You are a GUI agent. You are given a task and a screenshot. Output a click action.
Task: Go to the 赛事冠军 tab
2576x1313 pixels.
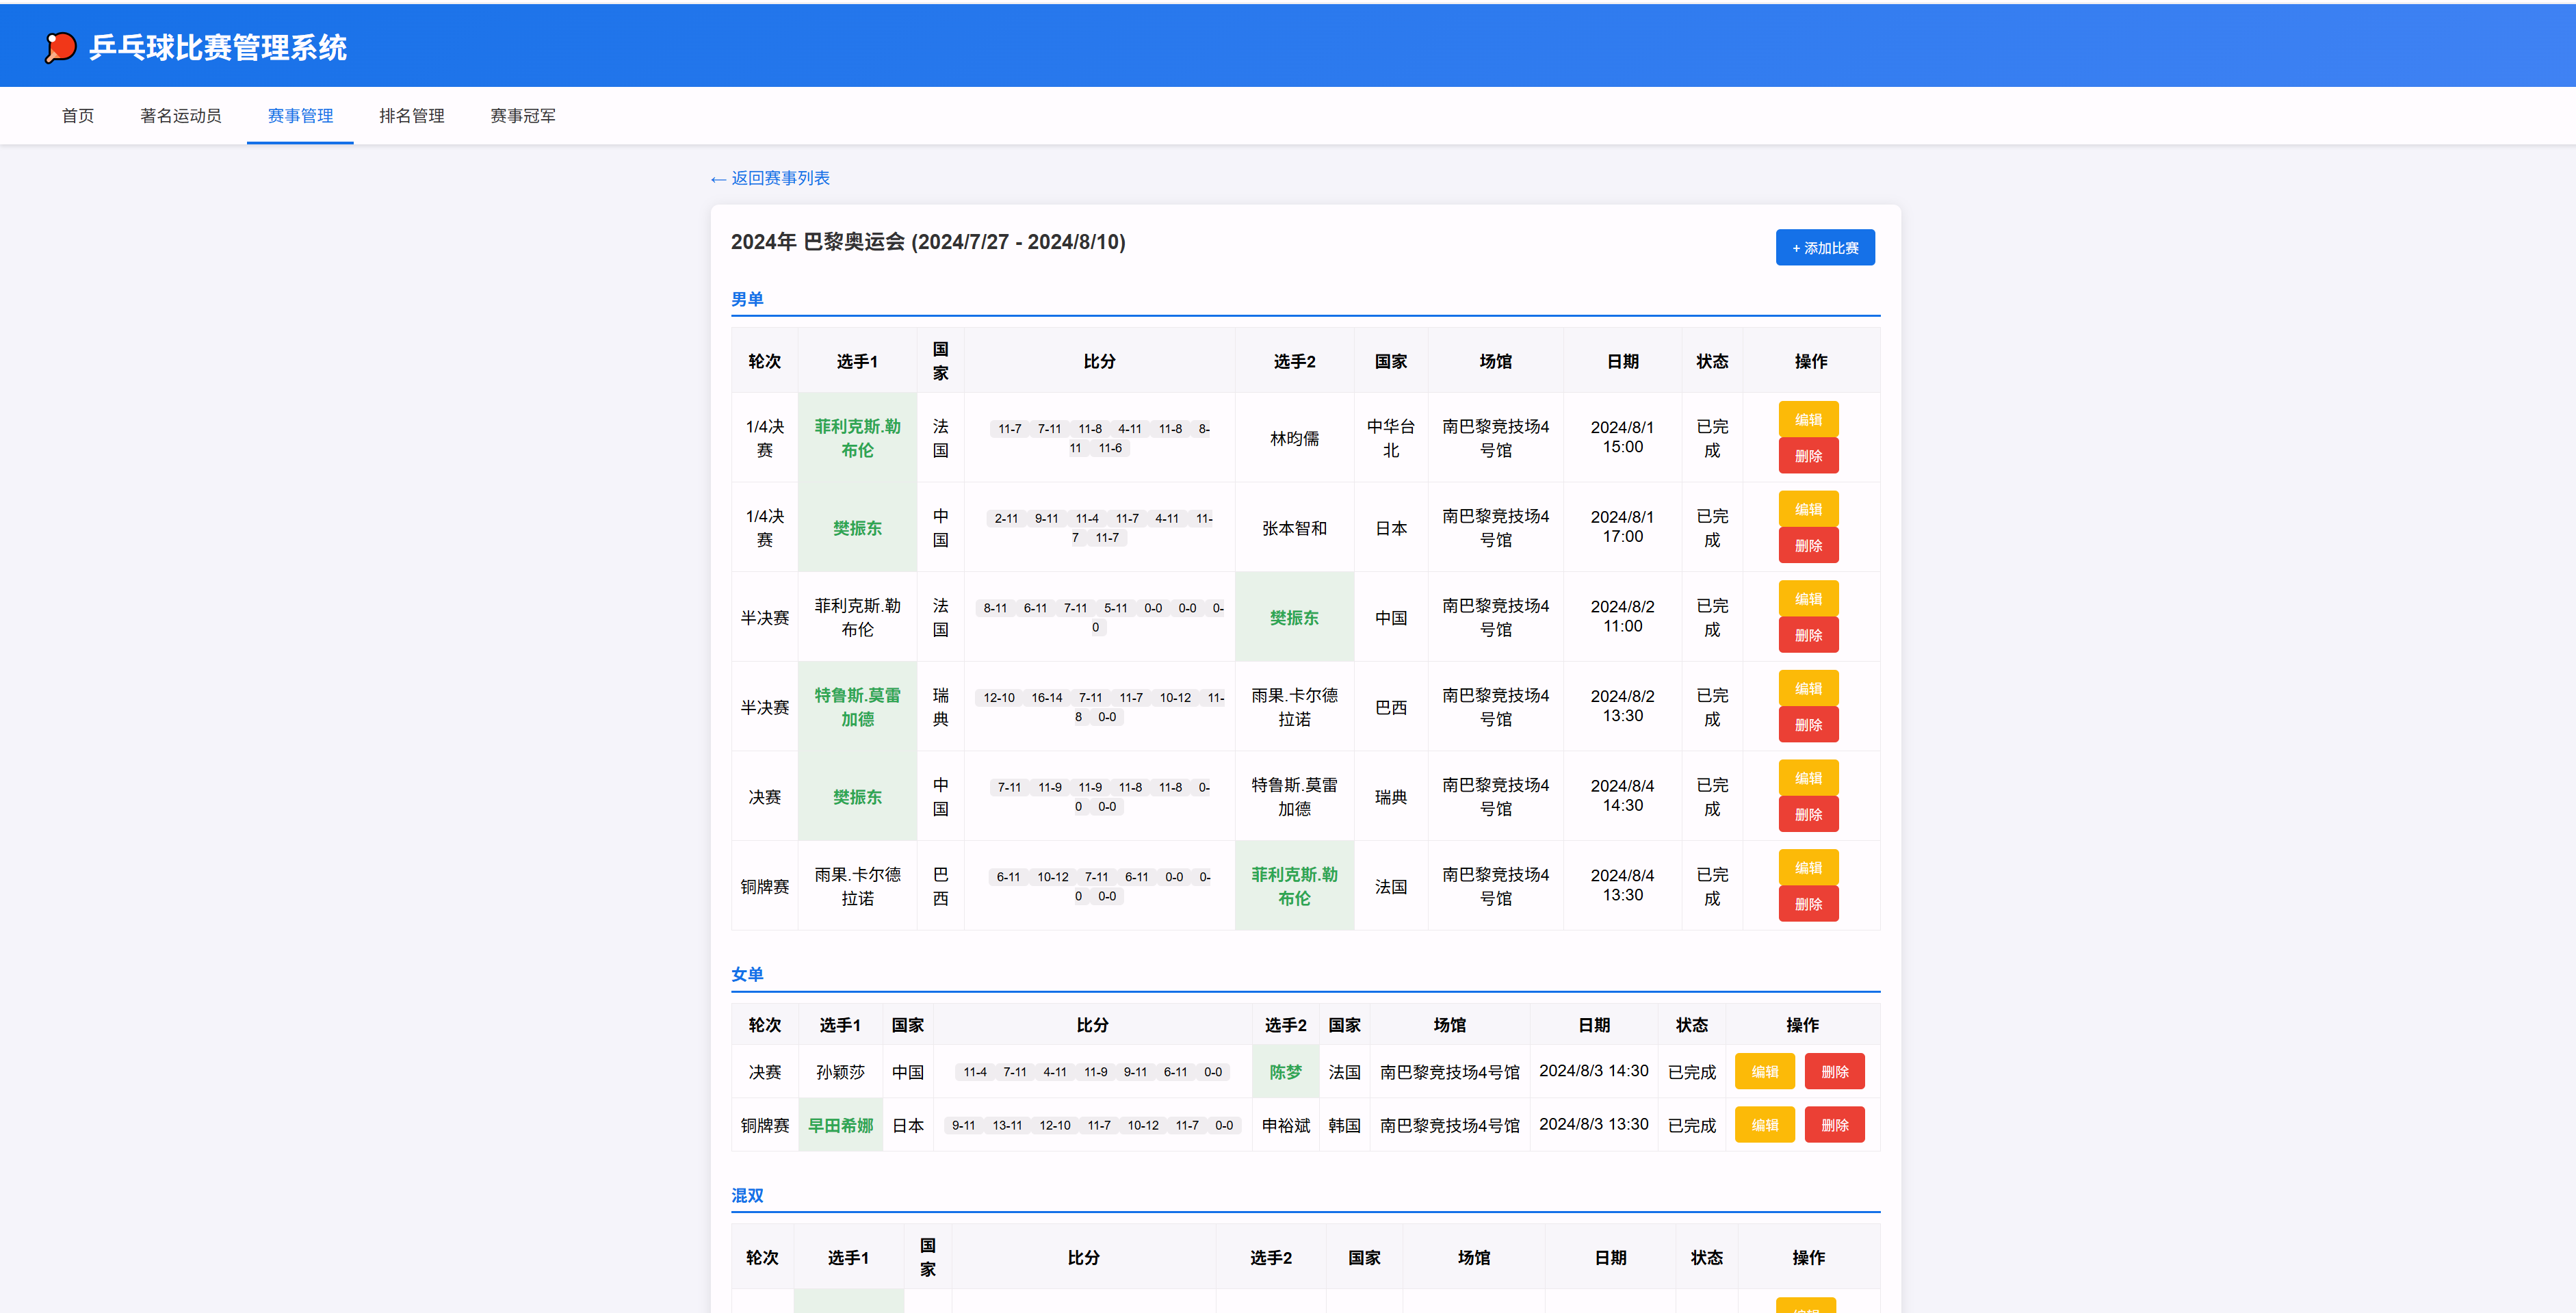point(522,116)
